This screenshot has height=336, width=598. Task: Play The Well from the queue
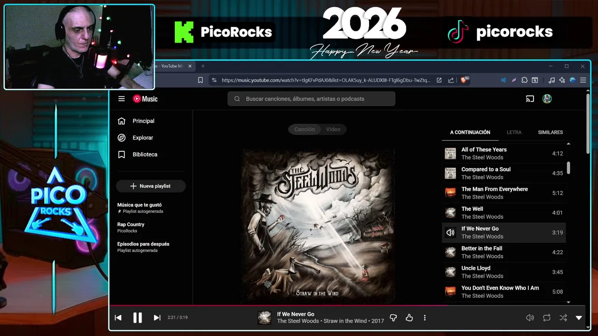(504, 213)
